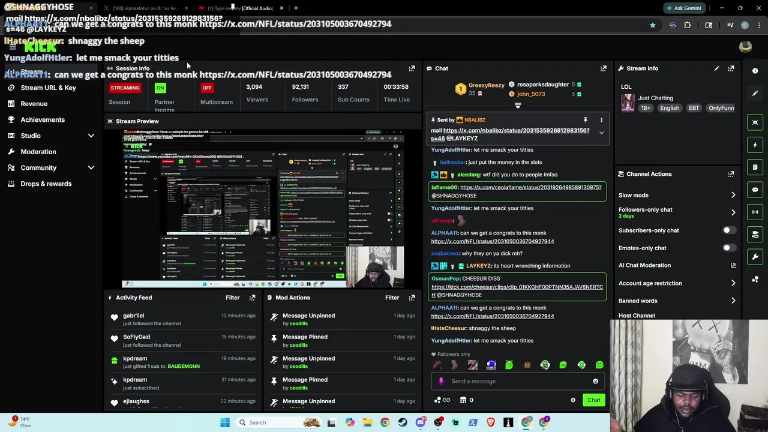Open Stream URL & Key page
Viewport: 768px width, 432px height.
click(x=48, y=88)
